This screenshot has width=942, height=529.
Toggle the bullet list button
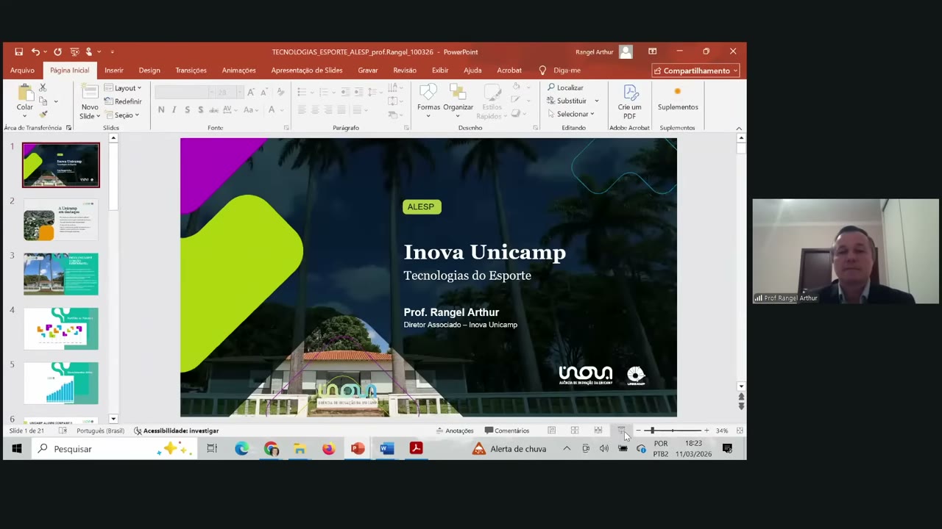(x=301, y=92)
